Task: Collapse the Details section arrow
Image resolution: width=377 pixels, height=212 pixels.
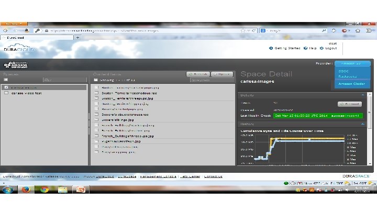Action: coord(362,95)
